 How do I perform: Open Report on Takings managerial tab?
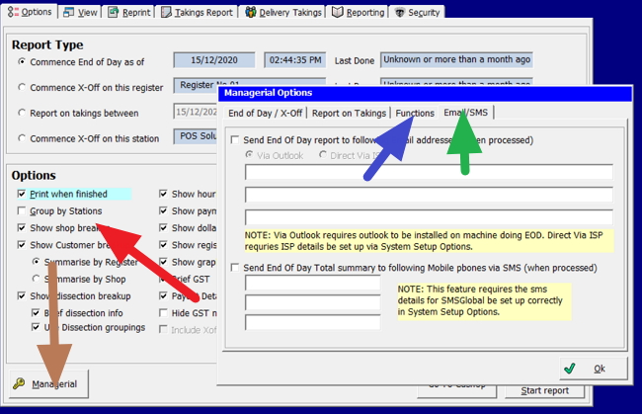click(x=349, y=113)
